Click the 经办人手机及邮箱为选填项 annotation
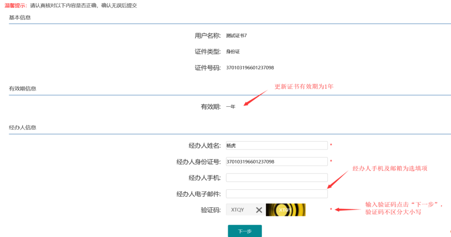Image resolution: width=451 pixels, height=237 pixels. (390, 169)
